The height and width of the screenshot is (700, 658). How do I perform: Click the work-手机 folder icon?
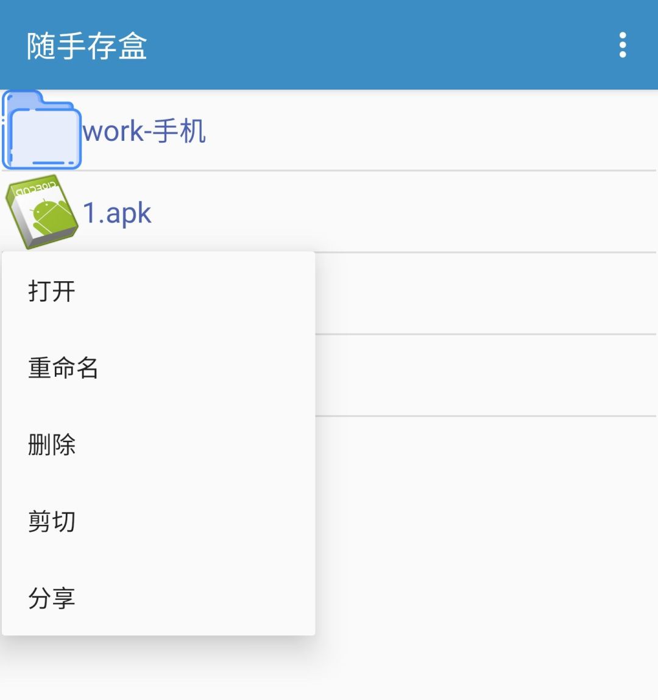tap(42, 130)
